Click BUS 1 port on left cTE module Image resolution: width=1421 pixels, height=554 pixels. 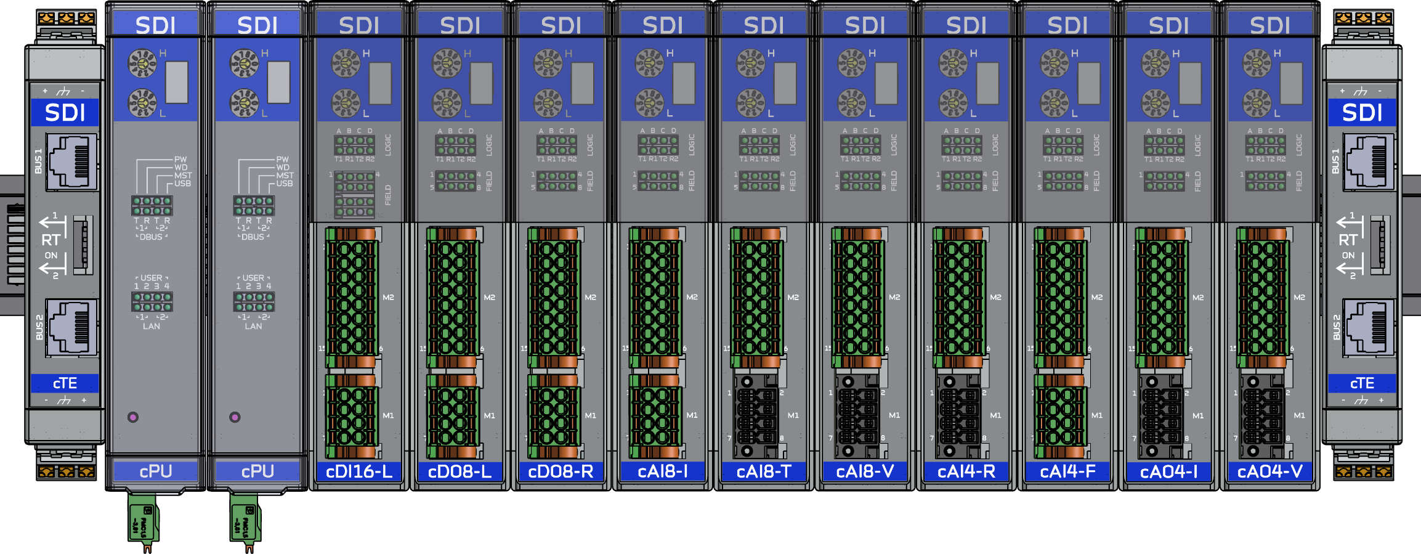coord(73,162)
